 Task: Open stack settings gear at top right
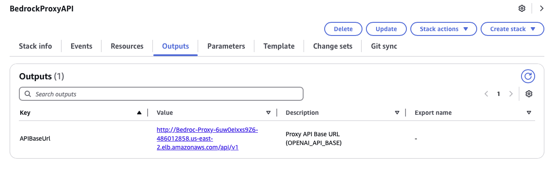click(x=522, y=8)
